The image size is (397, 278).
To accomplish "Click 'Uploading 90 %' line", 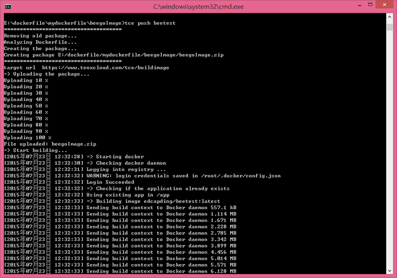I will point(26,131).
